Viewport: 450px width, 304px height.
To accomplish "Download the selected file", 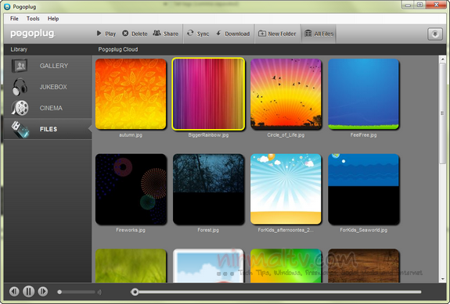I will pyautogui.click(x=232, y=34).
